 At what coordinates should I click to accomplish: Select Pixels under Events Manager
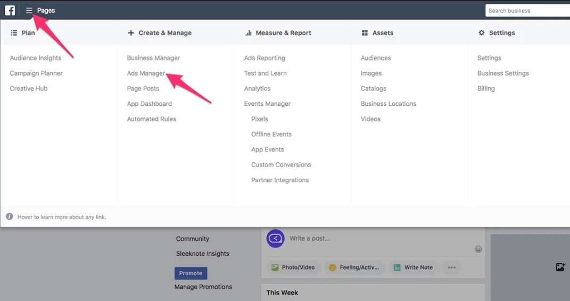[x=260, y=119]
